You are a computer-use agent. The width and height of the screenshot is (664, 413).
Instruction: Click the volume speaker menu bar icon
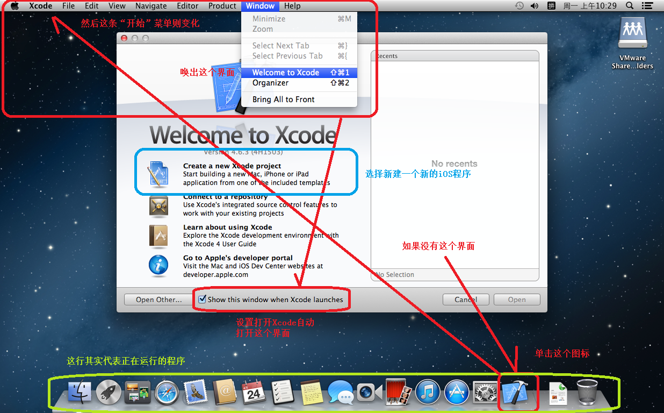(x=535, y=6)
